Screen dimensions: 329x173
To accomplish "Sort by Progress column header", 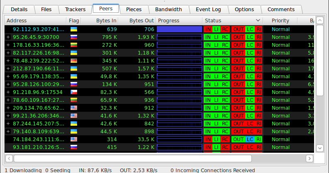I will (x=179, y=21).
